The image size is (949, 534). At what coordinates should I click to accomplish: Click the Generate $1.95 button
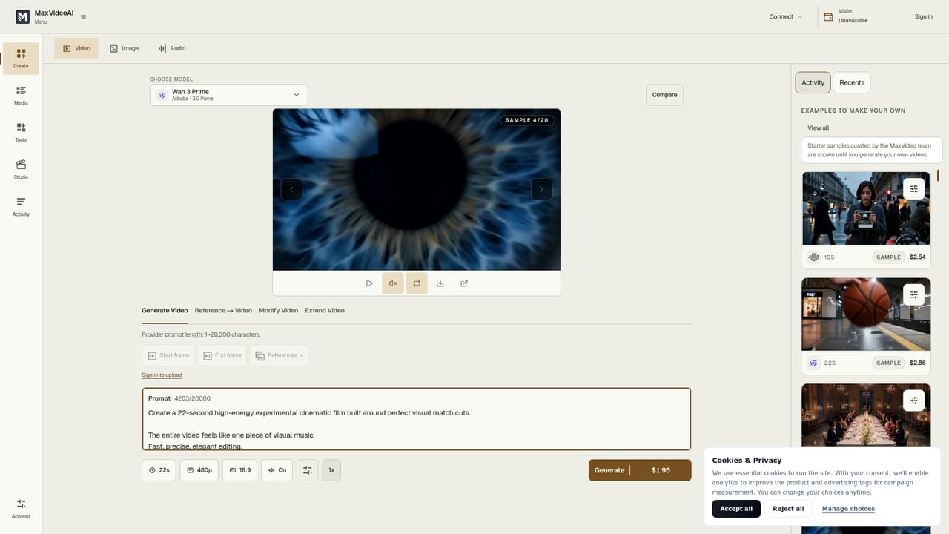(x=640, y=470)
